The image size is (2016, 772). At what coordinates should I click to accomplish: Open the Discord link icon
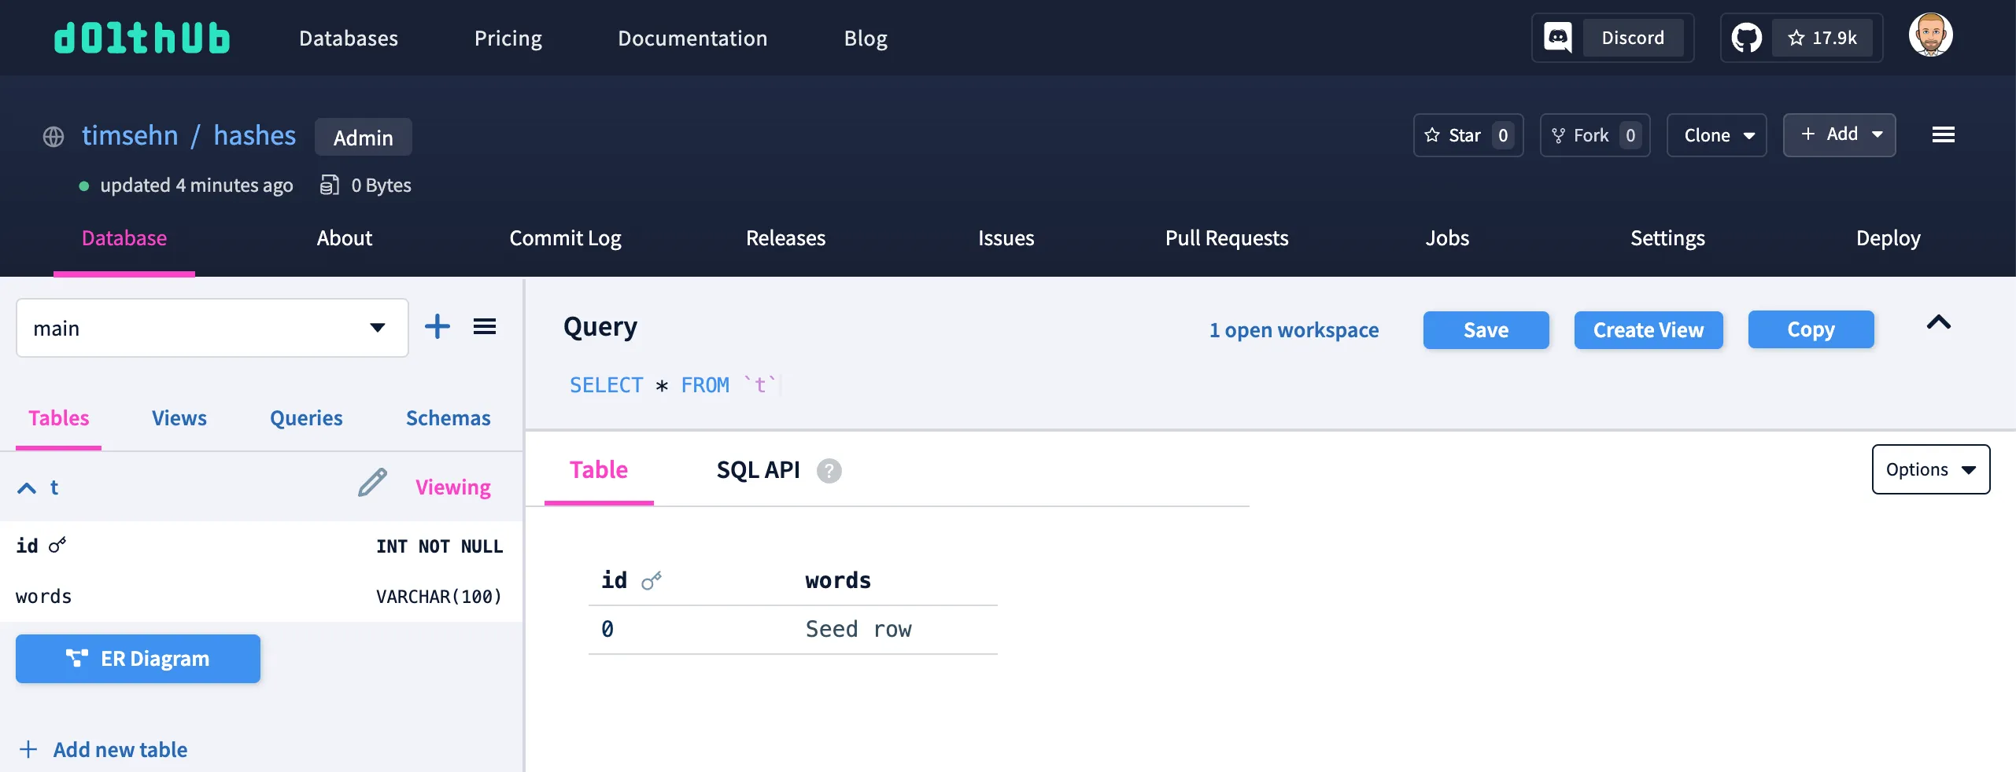click(x=1557, y=38)
